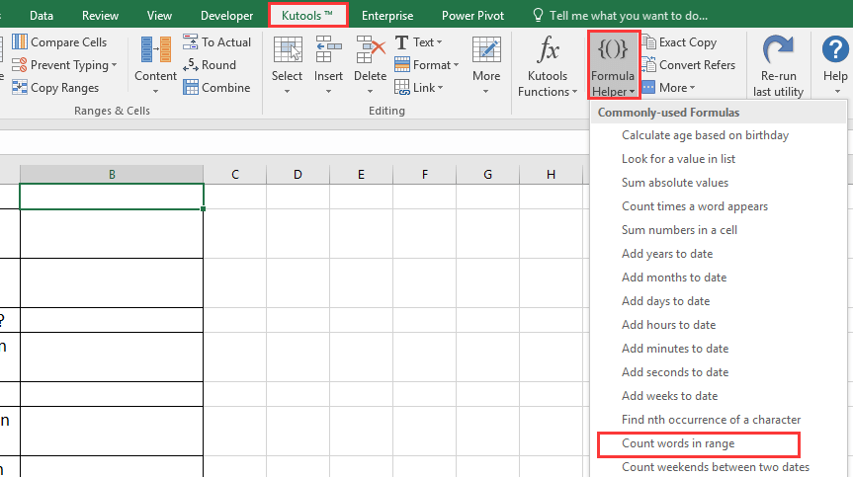Expand the Prevent Typing dropdown
Image resolution: width=853 pixels, height=477 pixels.
[x=114, y=65]
